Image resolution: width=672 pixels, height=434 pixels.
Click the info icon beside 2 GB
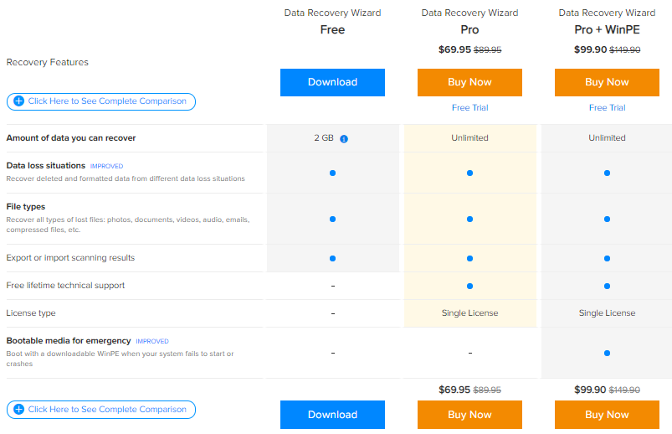click(x=344, y=138)
